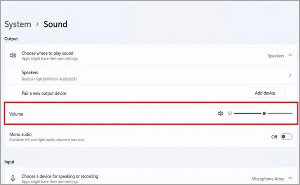300x185 pixels.
Task: Click the Mono audio setting label
Action: point(20,134)
